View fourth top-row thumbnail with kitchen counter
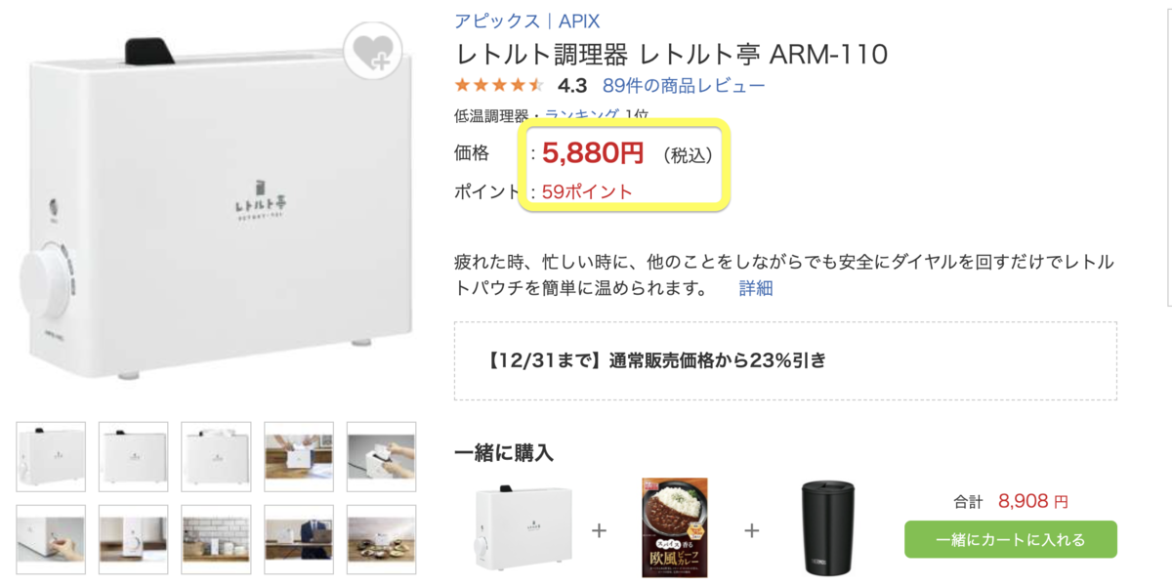Image resolution: width=1172 pixels, height=586 pixels. tap(299, 457)
